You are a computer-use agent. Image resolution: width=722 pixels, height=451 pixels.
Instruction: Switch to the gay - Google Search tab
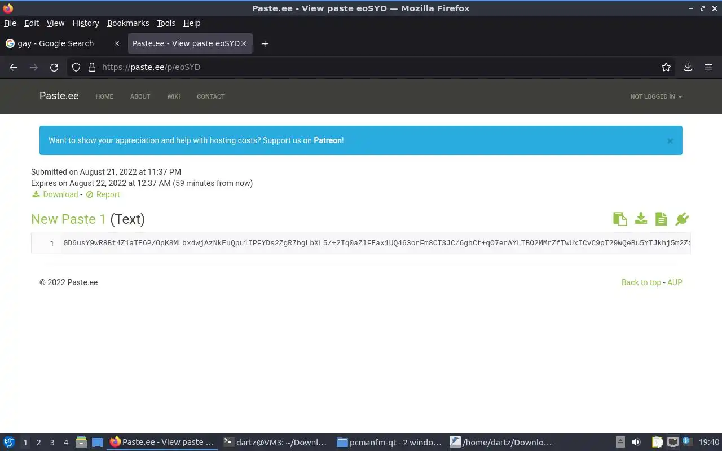click(62, 43)
